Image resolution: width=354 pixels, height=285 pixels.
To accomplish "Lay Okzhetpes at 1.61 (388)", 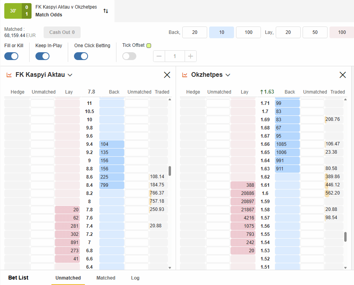I will 243,185.
